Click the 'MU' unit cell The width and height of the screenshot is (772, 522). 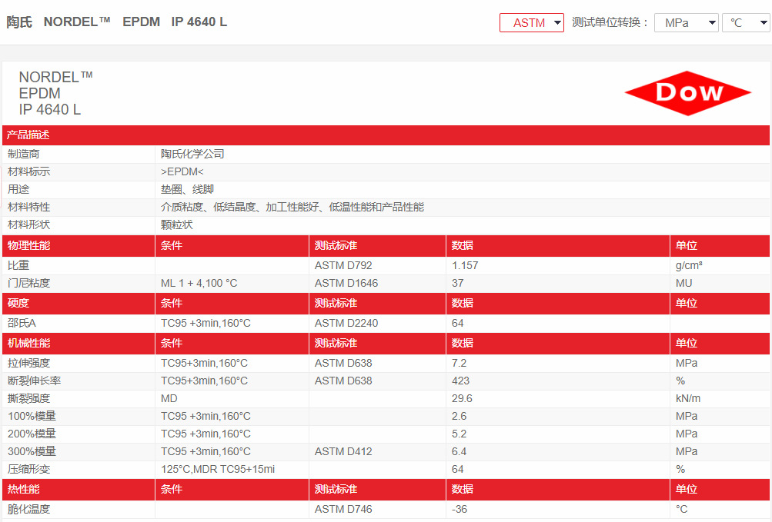pos(683,283)
